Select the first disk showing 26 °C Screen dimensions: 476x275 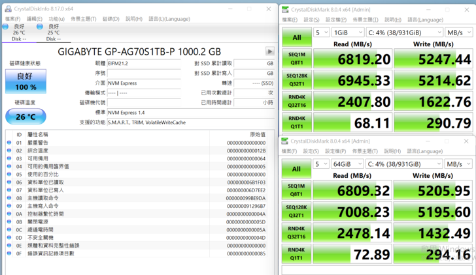click(x=18, y=32)
